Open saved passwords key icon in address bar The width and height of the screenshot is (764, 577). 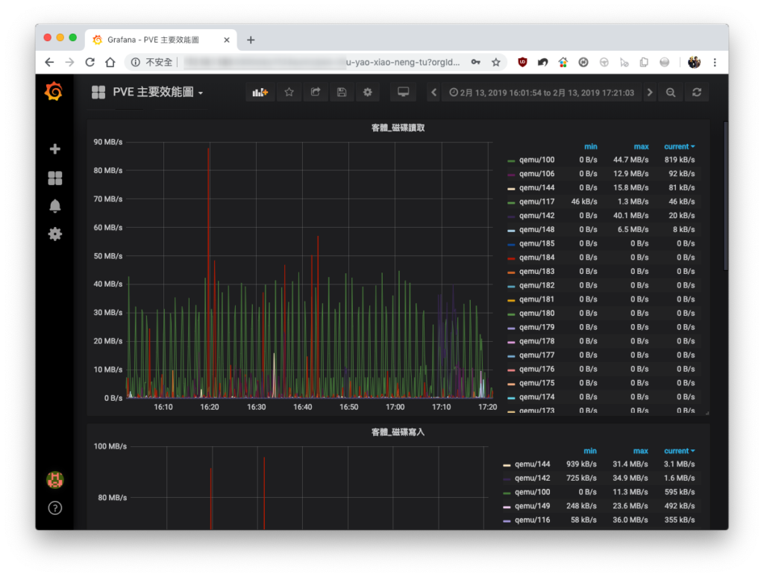pyautogui.click(x=475, y=63)
